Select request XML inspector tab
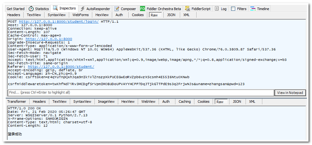 187,15
